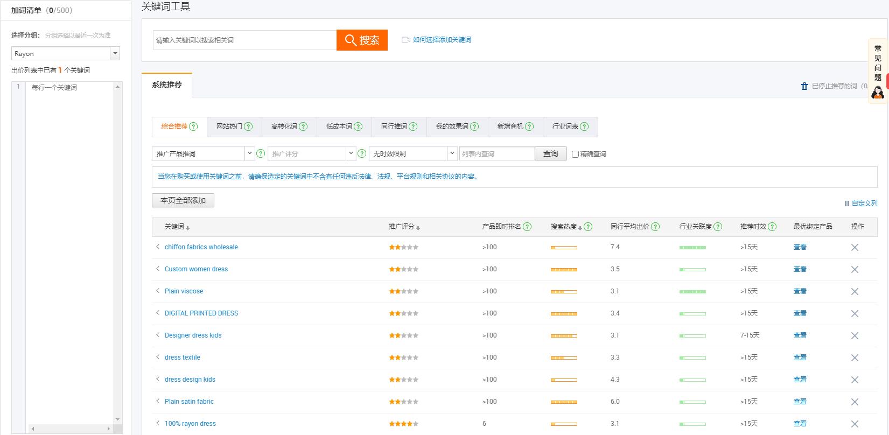The image size is (889, 435).
Task: Enable the 精确查询 checkbox
Action: (575, 154)
